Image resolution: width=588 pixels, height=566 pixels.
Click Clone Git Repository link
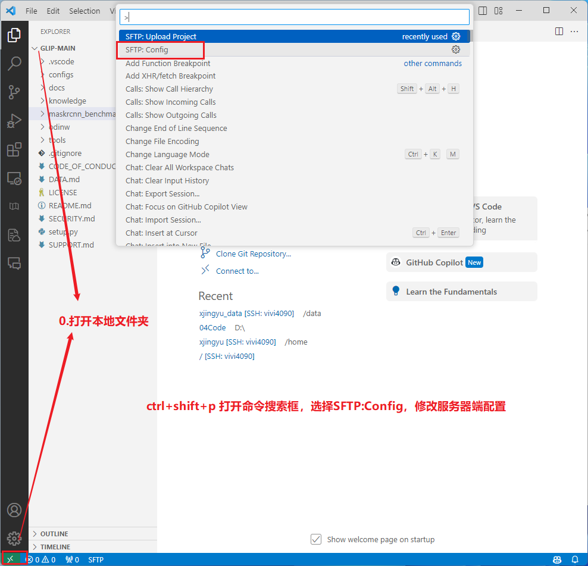[x=254, y=254]
